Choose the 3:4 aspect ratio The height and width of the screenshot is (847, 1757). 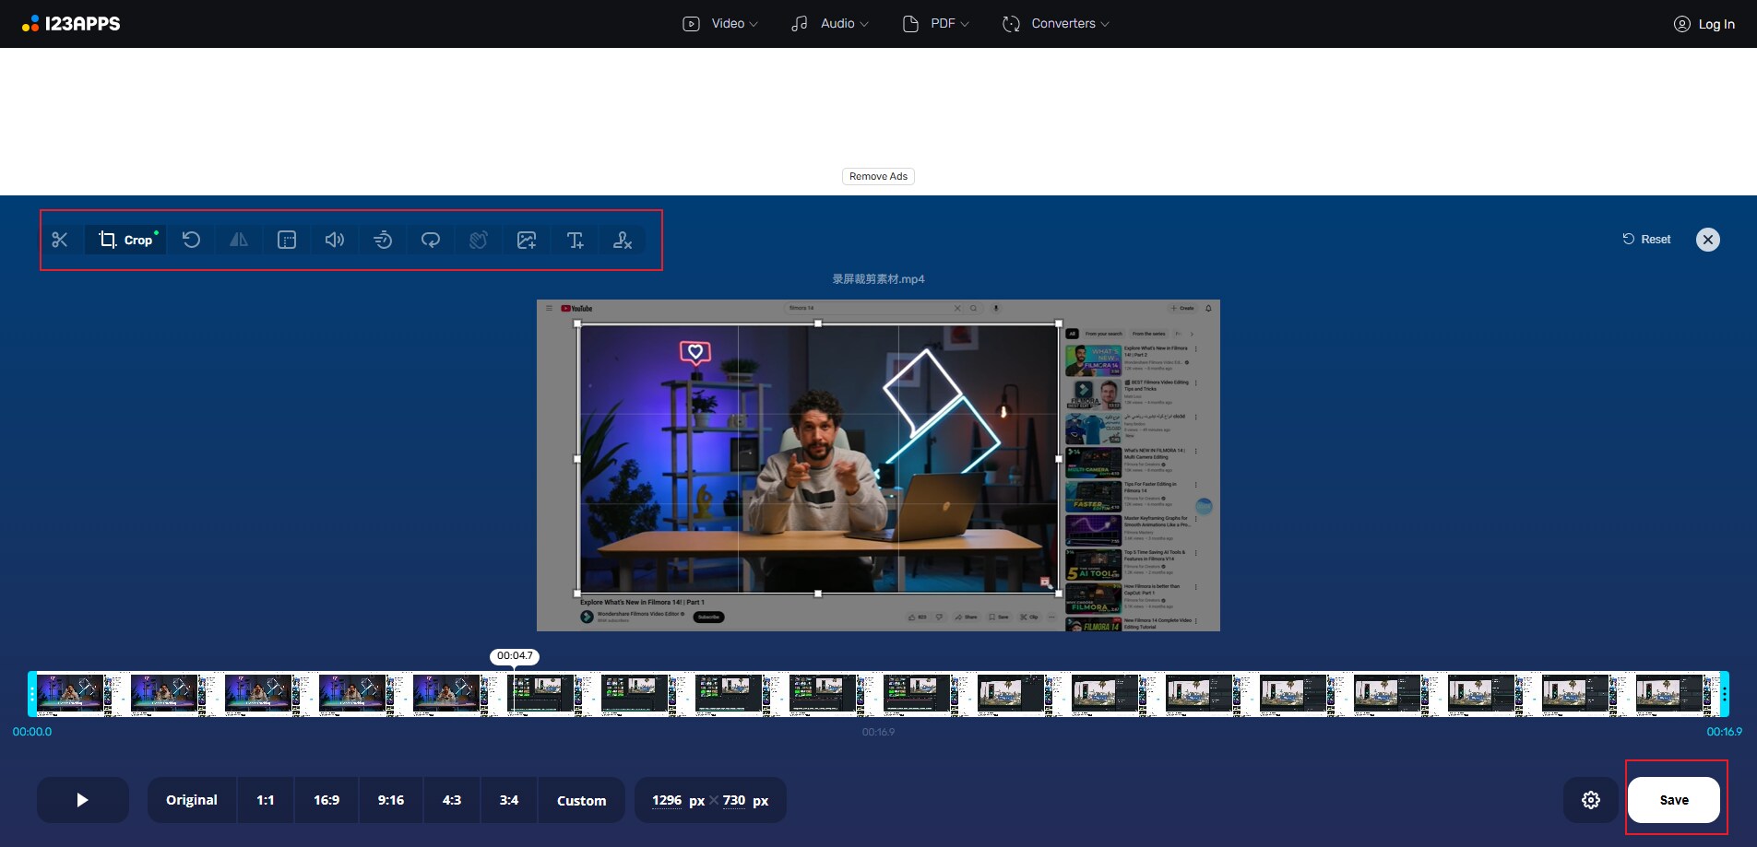509,800
